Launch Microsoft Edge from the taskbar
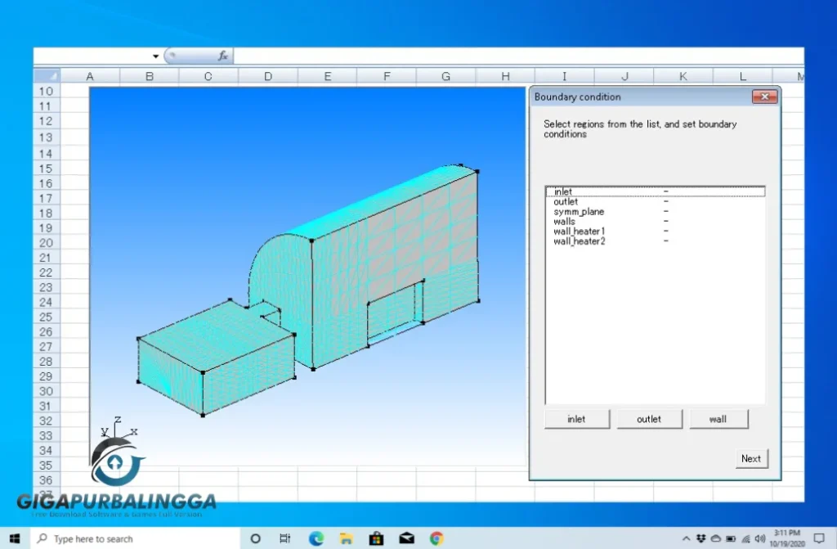Image resolution: width=837 pixels, height=549 pixels. (316, 538)
